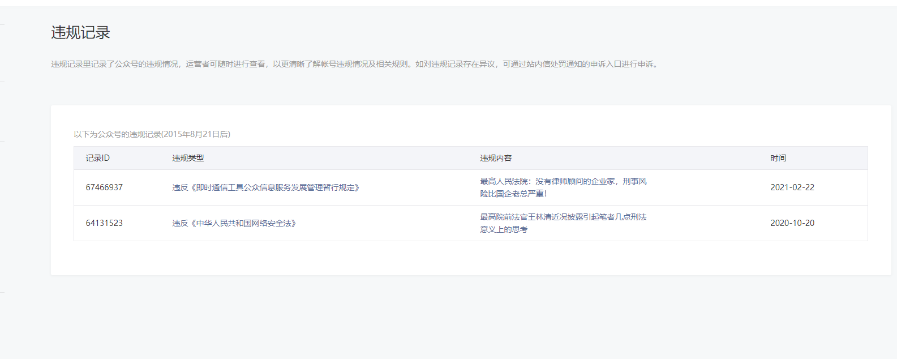Open the 即时通信工具公众信息服务发展管理暂行规定 violation link
Viewport: 897px width, 359px height.
coord(266,187)
